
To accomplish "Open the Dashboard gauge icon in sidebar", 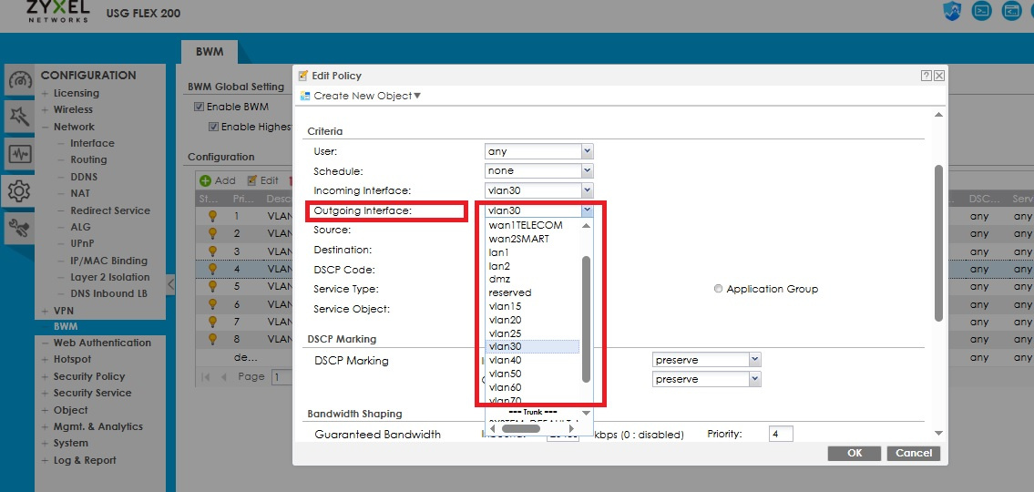I will [x=19, y=80].
